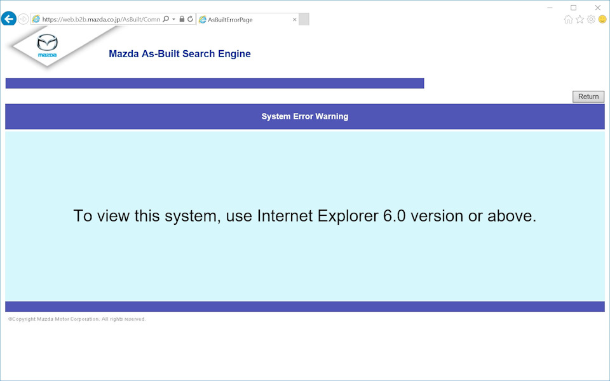Open a new tab with the blank tab button

(x=304, y=20)
